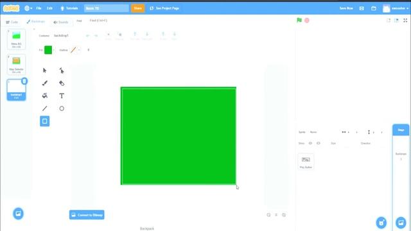The height and width of the screenshot is (231, 411).
Task: Select first backdrop thumbnail Menu BG
Action: tap(16, 40)
